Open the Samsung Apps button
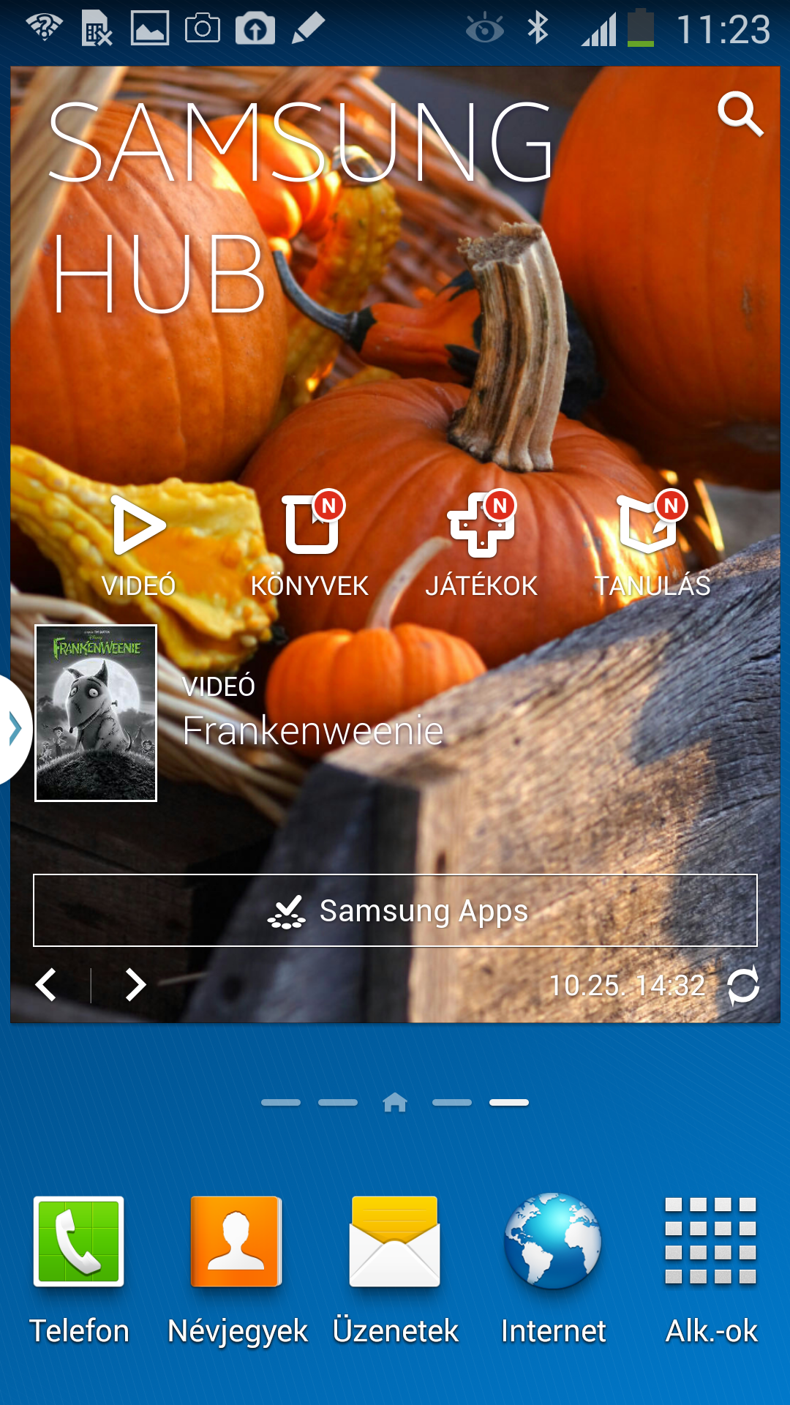Screen dimensions: 790x1405 pos(395,910)
